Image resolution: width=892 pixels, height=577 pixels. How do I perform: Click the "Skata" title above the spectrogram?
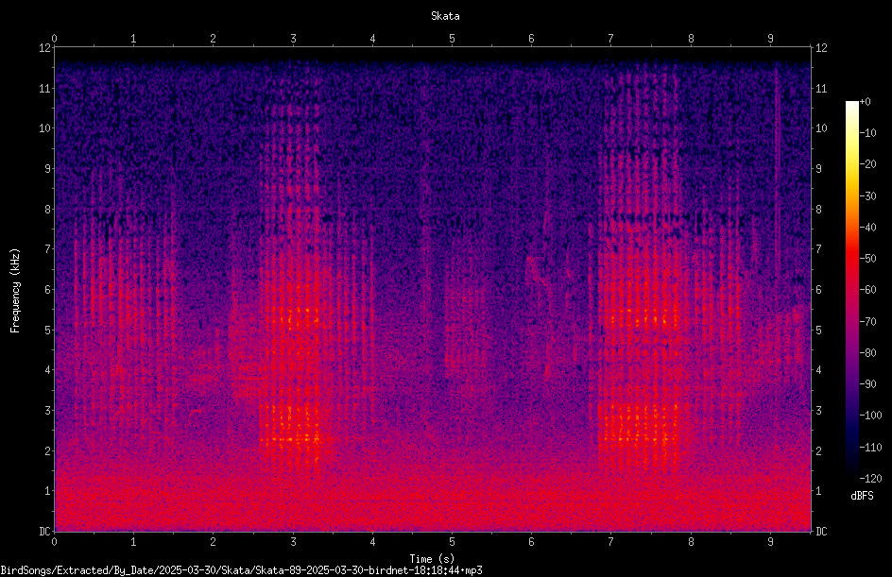coord(445,16)
